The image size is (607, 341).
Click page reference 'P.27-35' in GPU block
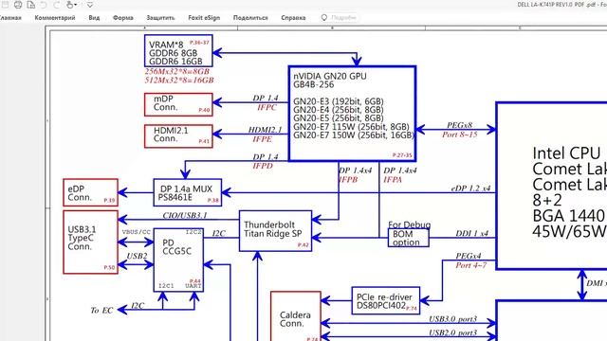pos(402,155)
